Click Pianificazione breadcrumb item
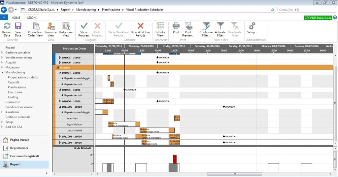This screenshot has height=177, width=338. click(111, 10)
